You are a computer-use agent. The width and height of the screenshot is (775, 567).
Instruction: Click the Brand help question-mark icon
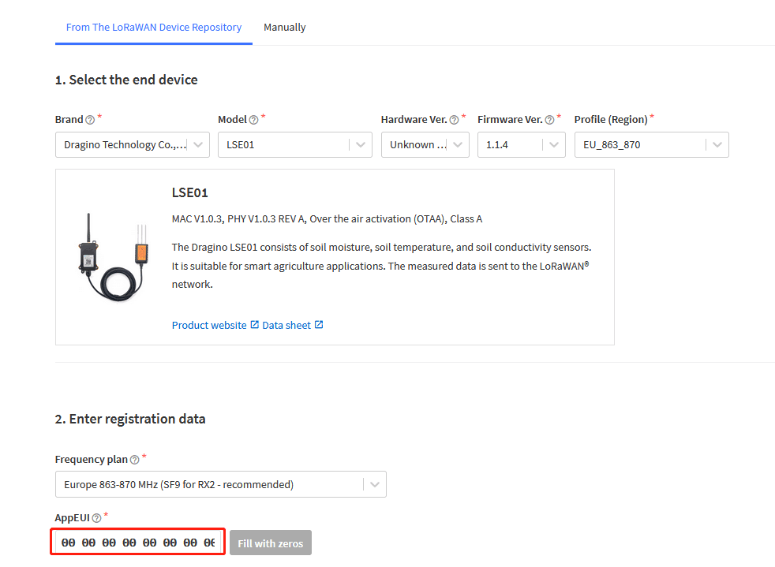click(x=90, y=120)
